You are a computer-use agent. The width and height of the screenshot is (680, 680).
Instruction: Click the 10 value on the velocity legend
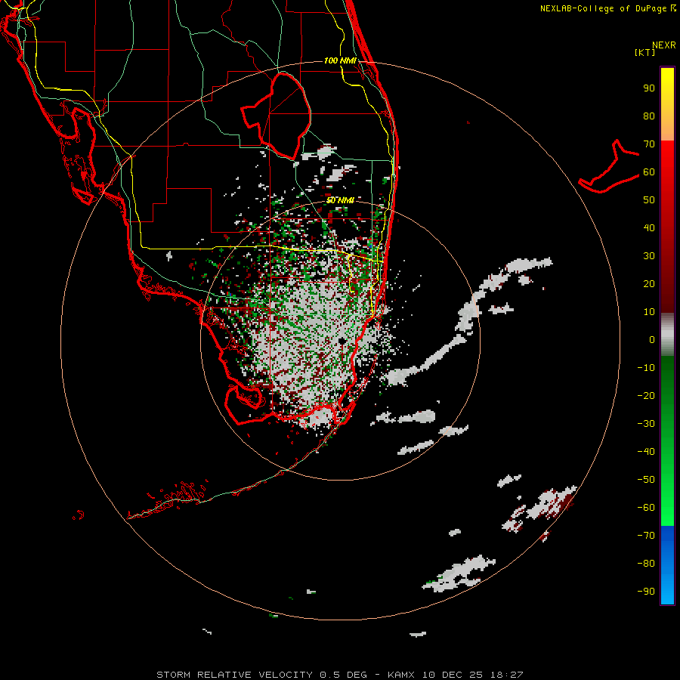pos(649,312)
